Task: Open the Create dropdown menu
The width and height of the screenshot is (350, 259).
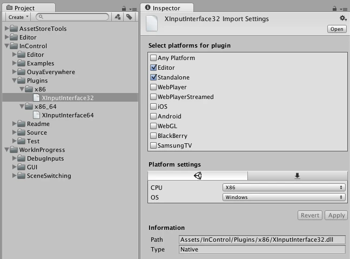Action: pos(18,17)
